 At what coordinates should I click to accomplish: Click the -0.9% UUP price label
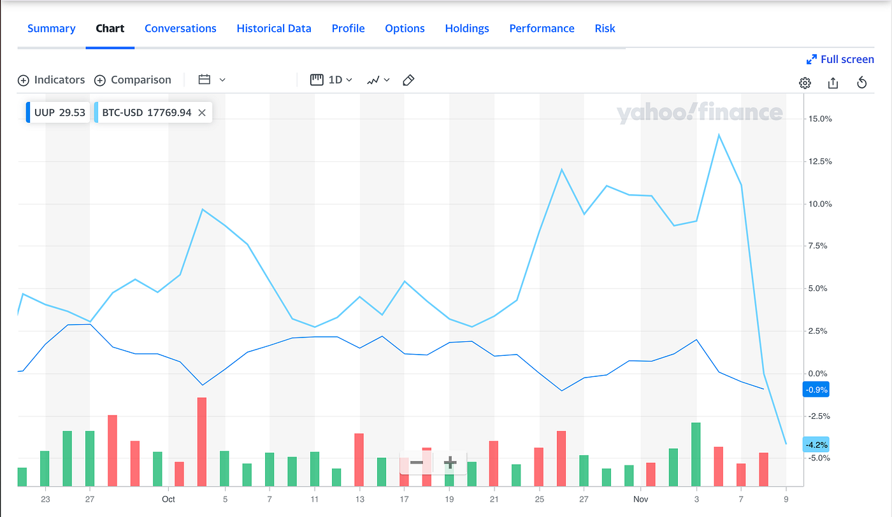816,390
